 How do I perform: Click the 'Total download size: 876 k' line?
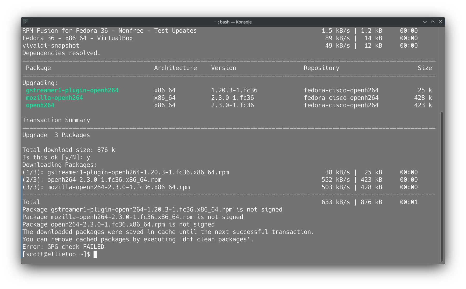point(69,150)
